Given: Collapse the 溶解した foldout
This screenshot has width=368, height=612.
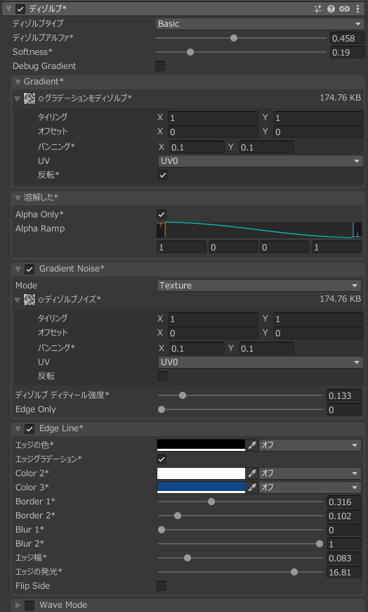Looking at the screenshot, I should (18, 198).
